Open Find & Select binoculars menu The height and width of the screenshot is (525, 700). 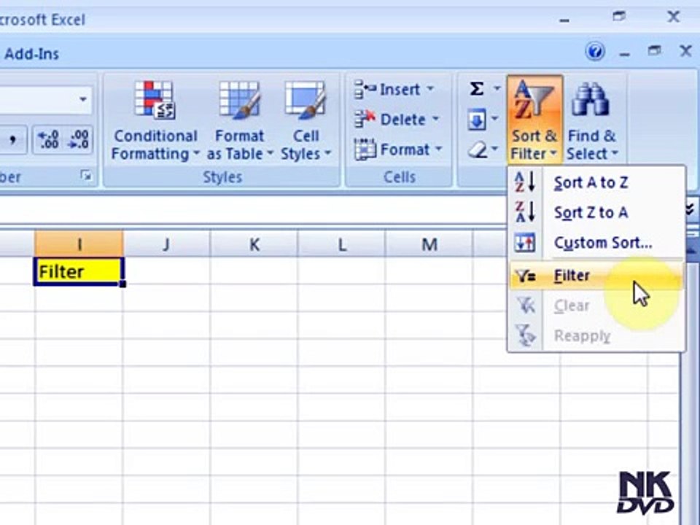pos(592,120)
